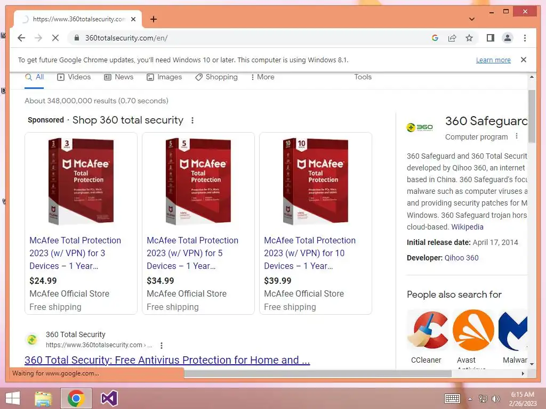The height and width of the screenshot is (409, 546).
Task: Open the network tray icon
Action: click(483, 398)
